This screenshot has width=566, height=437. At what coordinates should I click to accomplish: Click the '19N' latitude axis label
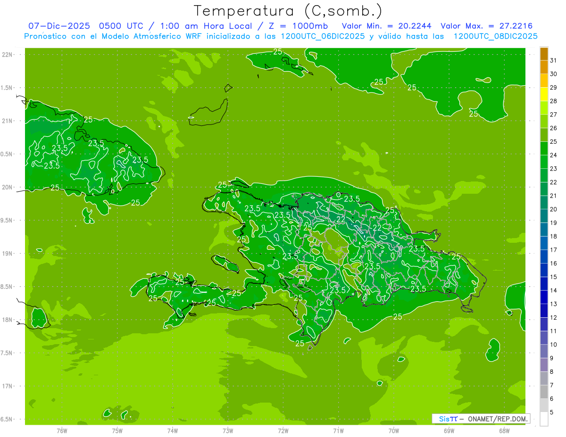[x=7, y=254]
